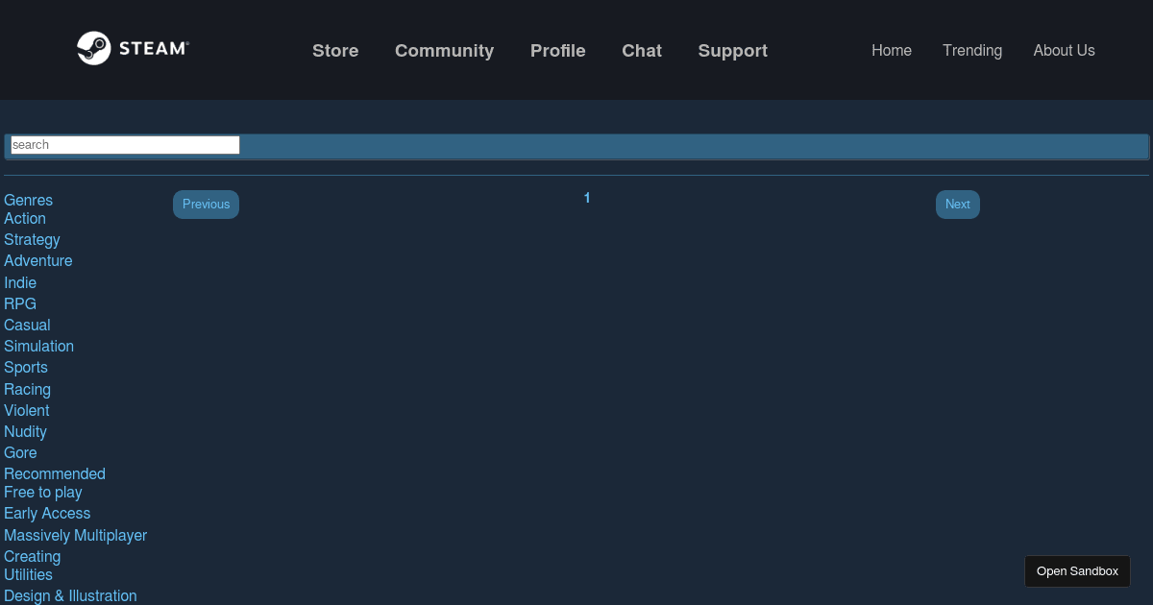The width and height of the screenshot is (1153, 605).
Task: Filter by Racing genre
Action: (27, 389)
